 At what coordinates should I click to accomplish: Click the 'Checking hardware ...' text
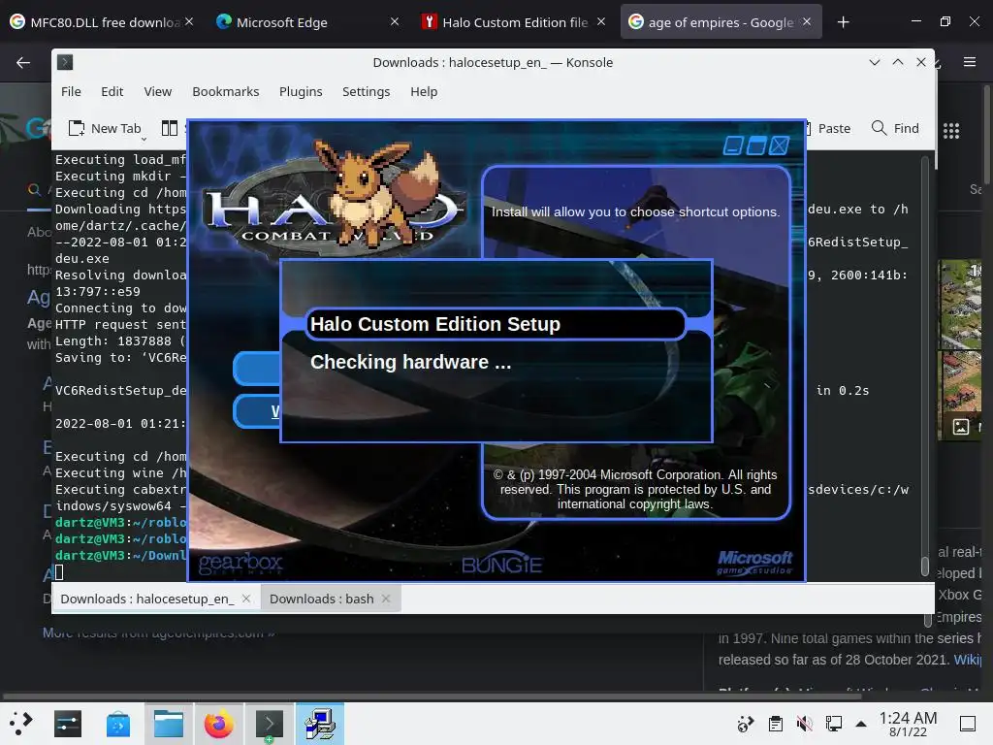point(410,362)
